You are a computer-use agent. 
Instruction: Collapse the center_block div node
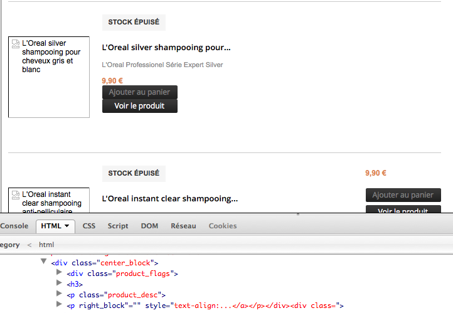43,262
